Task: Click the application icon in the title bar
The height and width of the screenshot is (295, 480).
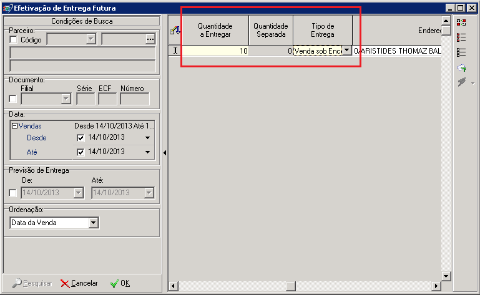Action: pos(7,8)
